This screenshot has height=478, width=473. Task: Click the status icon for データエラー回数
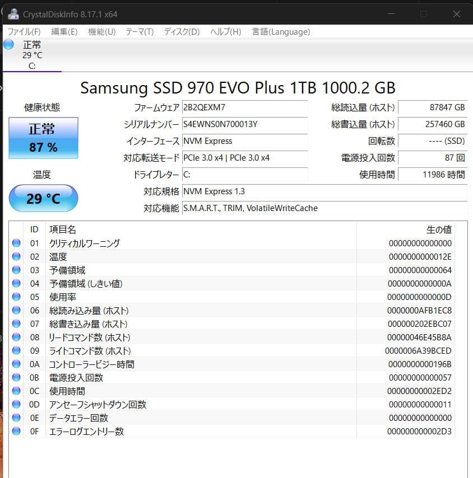(16, 418)
